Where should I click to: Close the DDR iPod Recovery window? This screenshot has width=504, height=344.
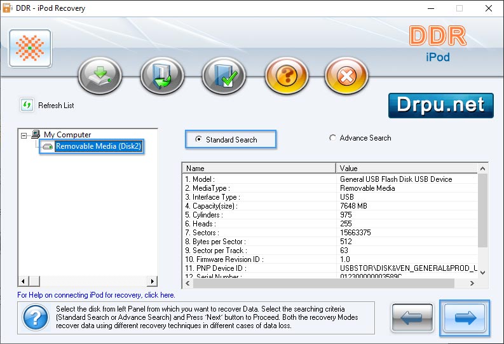489,8
